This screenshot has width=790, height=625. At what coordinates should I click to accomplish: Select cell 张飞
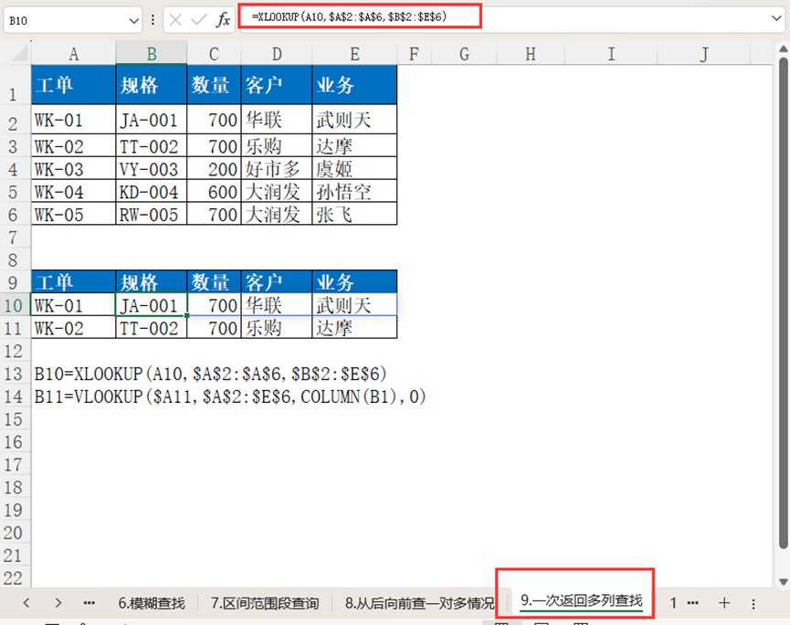click(x=354, y=215)
